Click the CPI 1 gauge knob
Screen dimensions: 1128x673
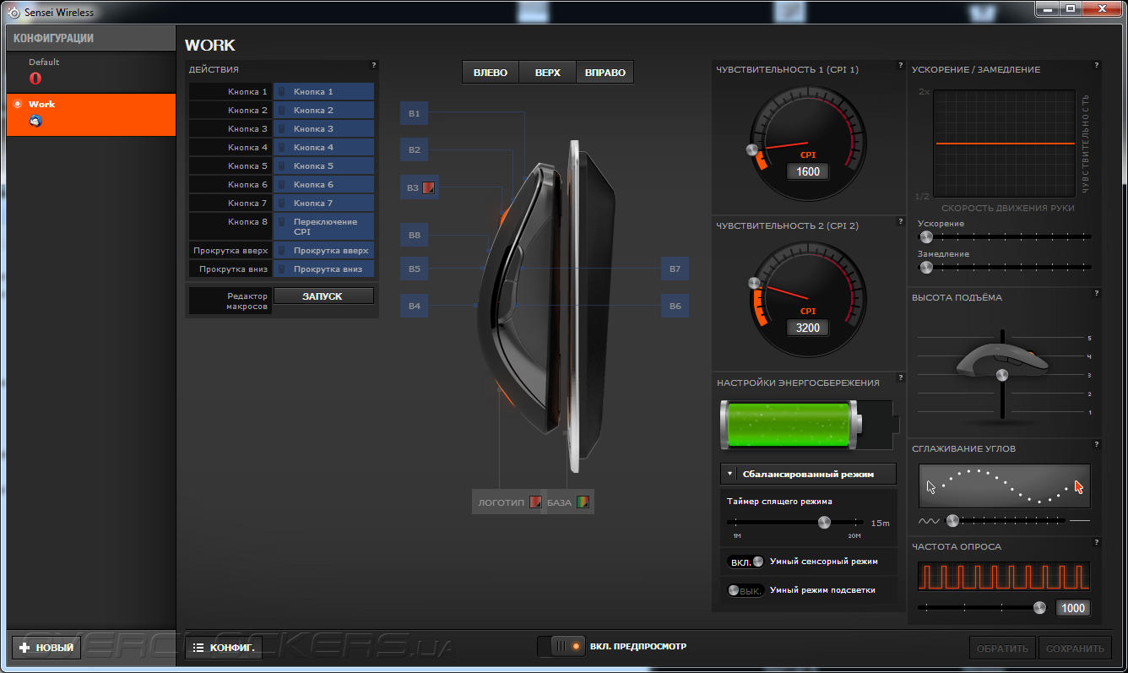click(x=752, y=150)
